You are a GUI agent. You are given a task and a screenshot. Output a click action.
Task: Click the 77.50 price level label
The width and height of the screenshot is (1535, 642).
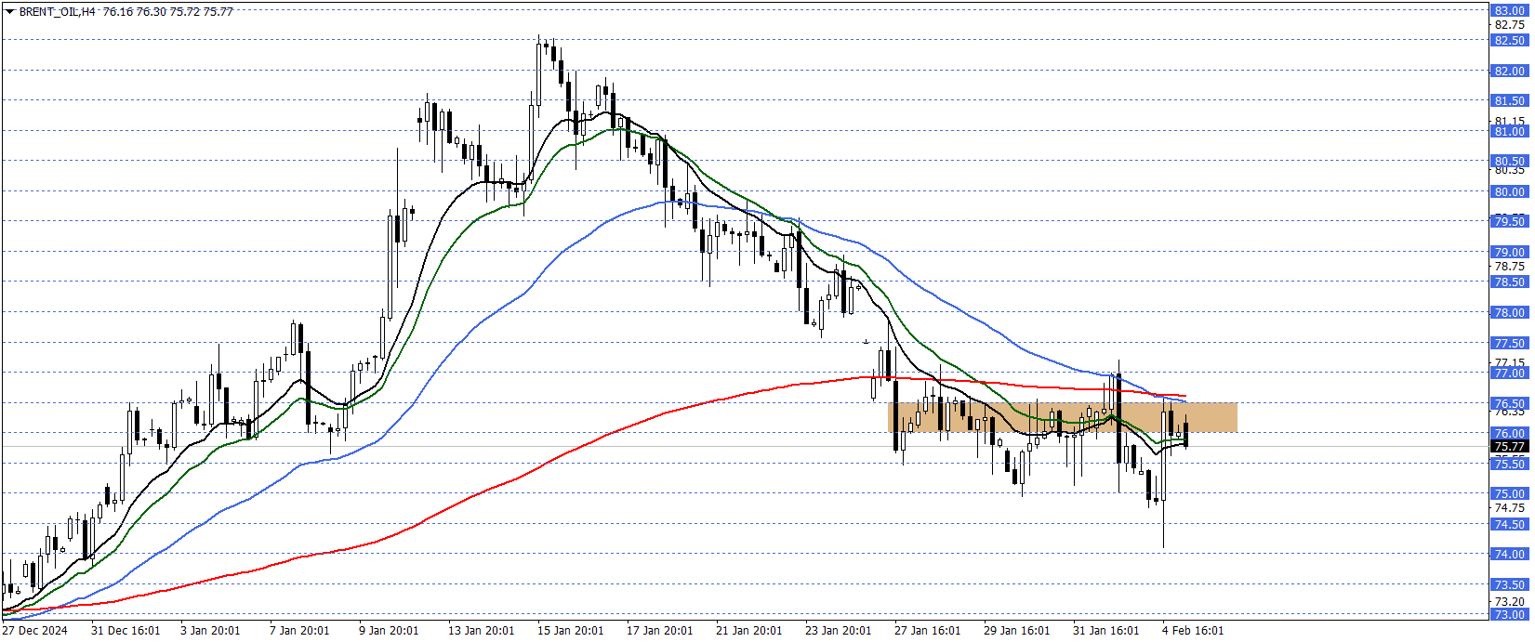[x=1509, y=343]
